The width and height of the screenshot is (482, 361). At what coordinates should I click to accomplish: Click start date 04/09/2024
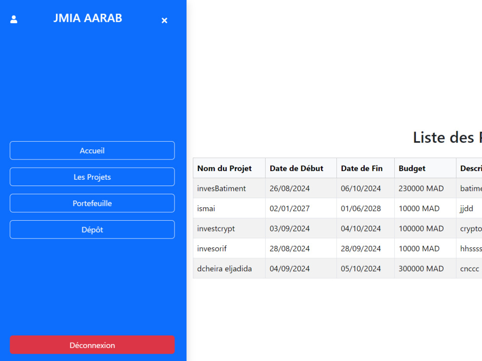click(x=290, y=268)
